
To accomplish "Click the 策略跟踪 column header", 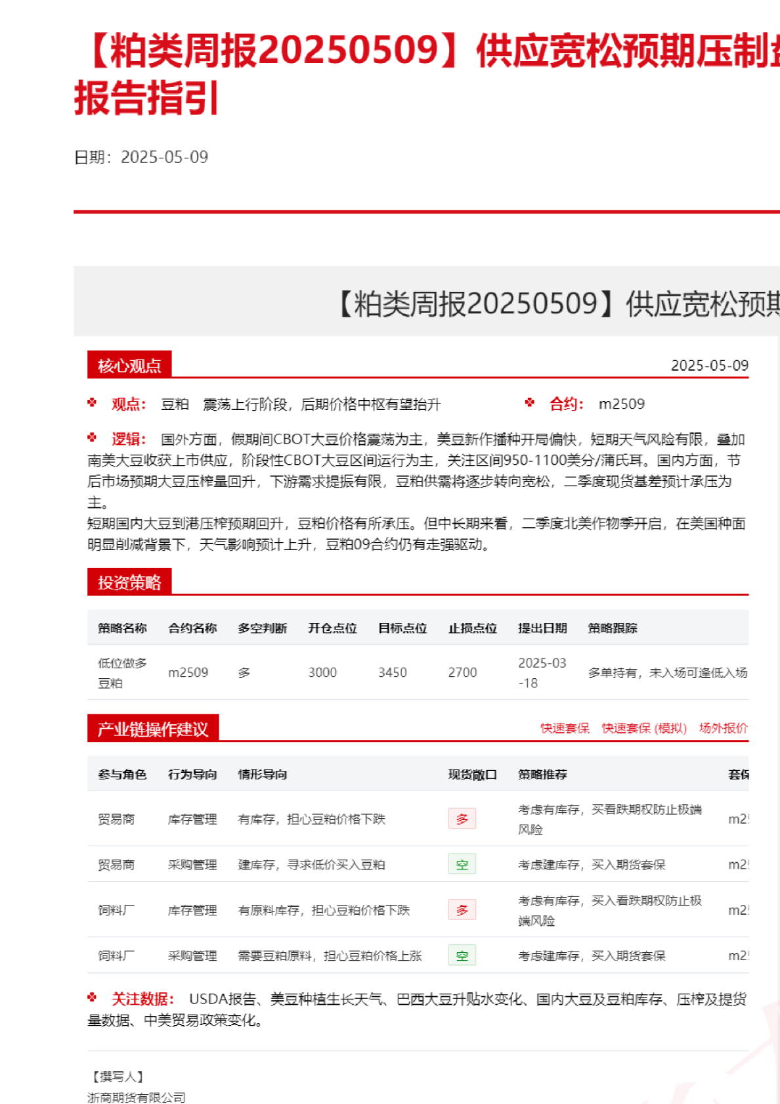I will click(613, 628).
